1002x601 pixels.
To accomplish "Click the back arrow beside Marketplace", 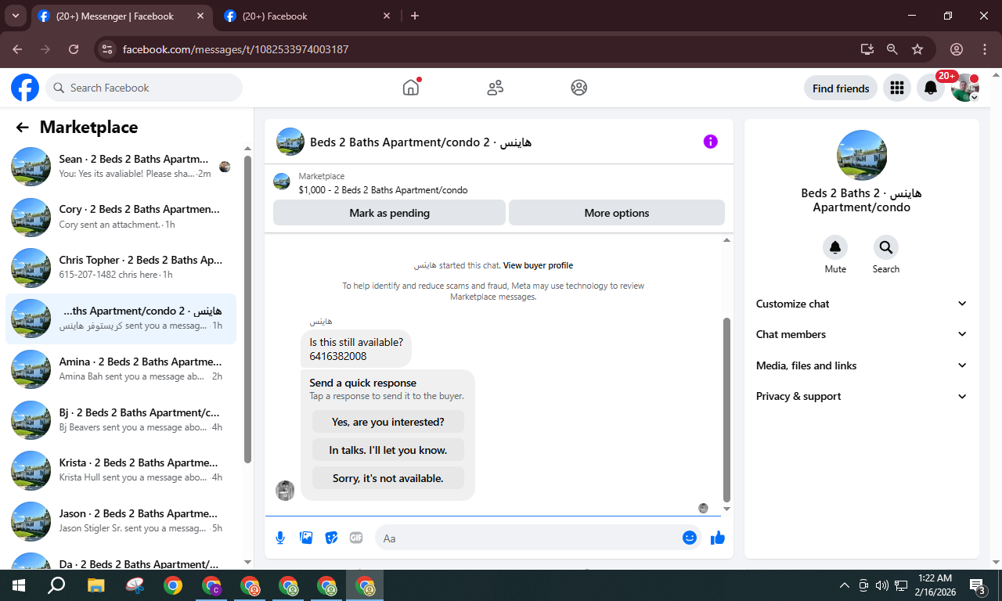I will point(22,128).
